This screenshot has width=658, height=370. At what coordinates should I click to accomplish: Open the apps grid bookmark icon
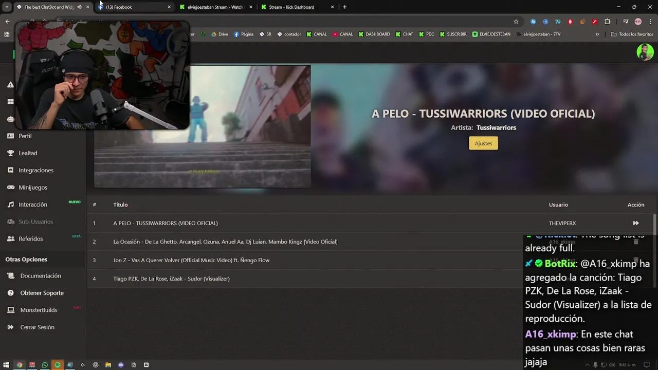coord(7,34)
